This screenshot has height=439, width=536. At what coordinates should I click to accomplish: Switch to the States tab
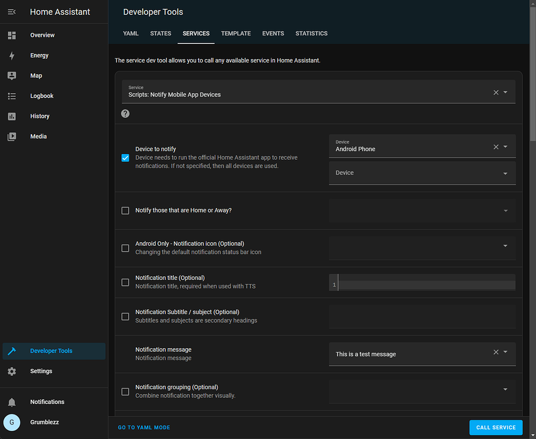click(x=160, y=33)
